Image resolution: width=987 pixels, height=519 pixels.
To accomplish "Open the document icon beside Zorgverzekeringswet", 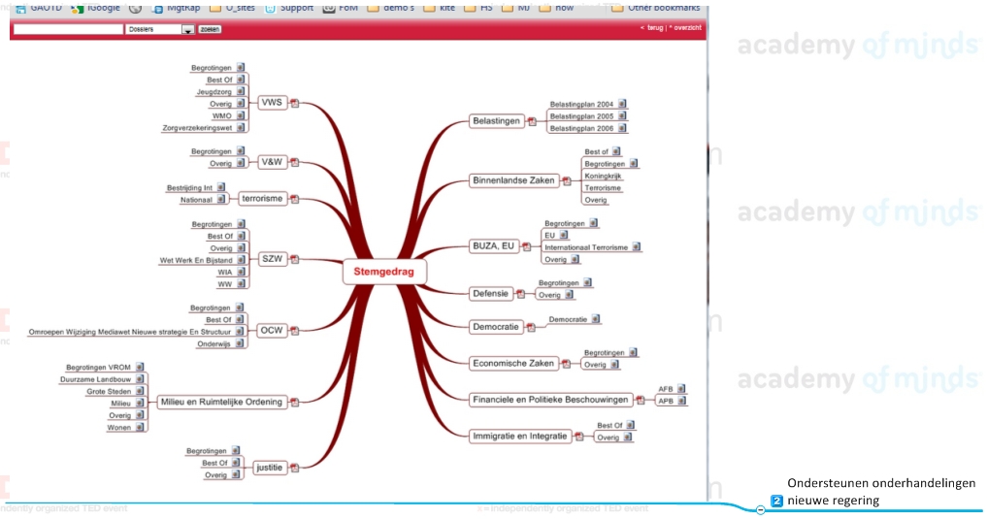I will point(241,128).
